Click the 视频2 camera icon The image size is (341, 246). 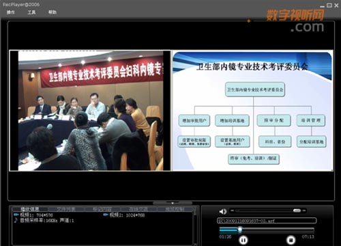[x=106, y=215]
